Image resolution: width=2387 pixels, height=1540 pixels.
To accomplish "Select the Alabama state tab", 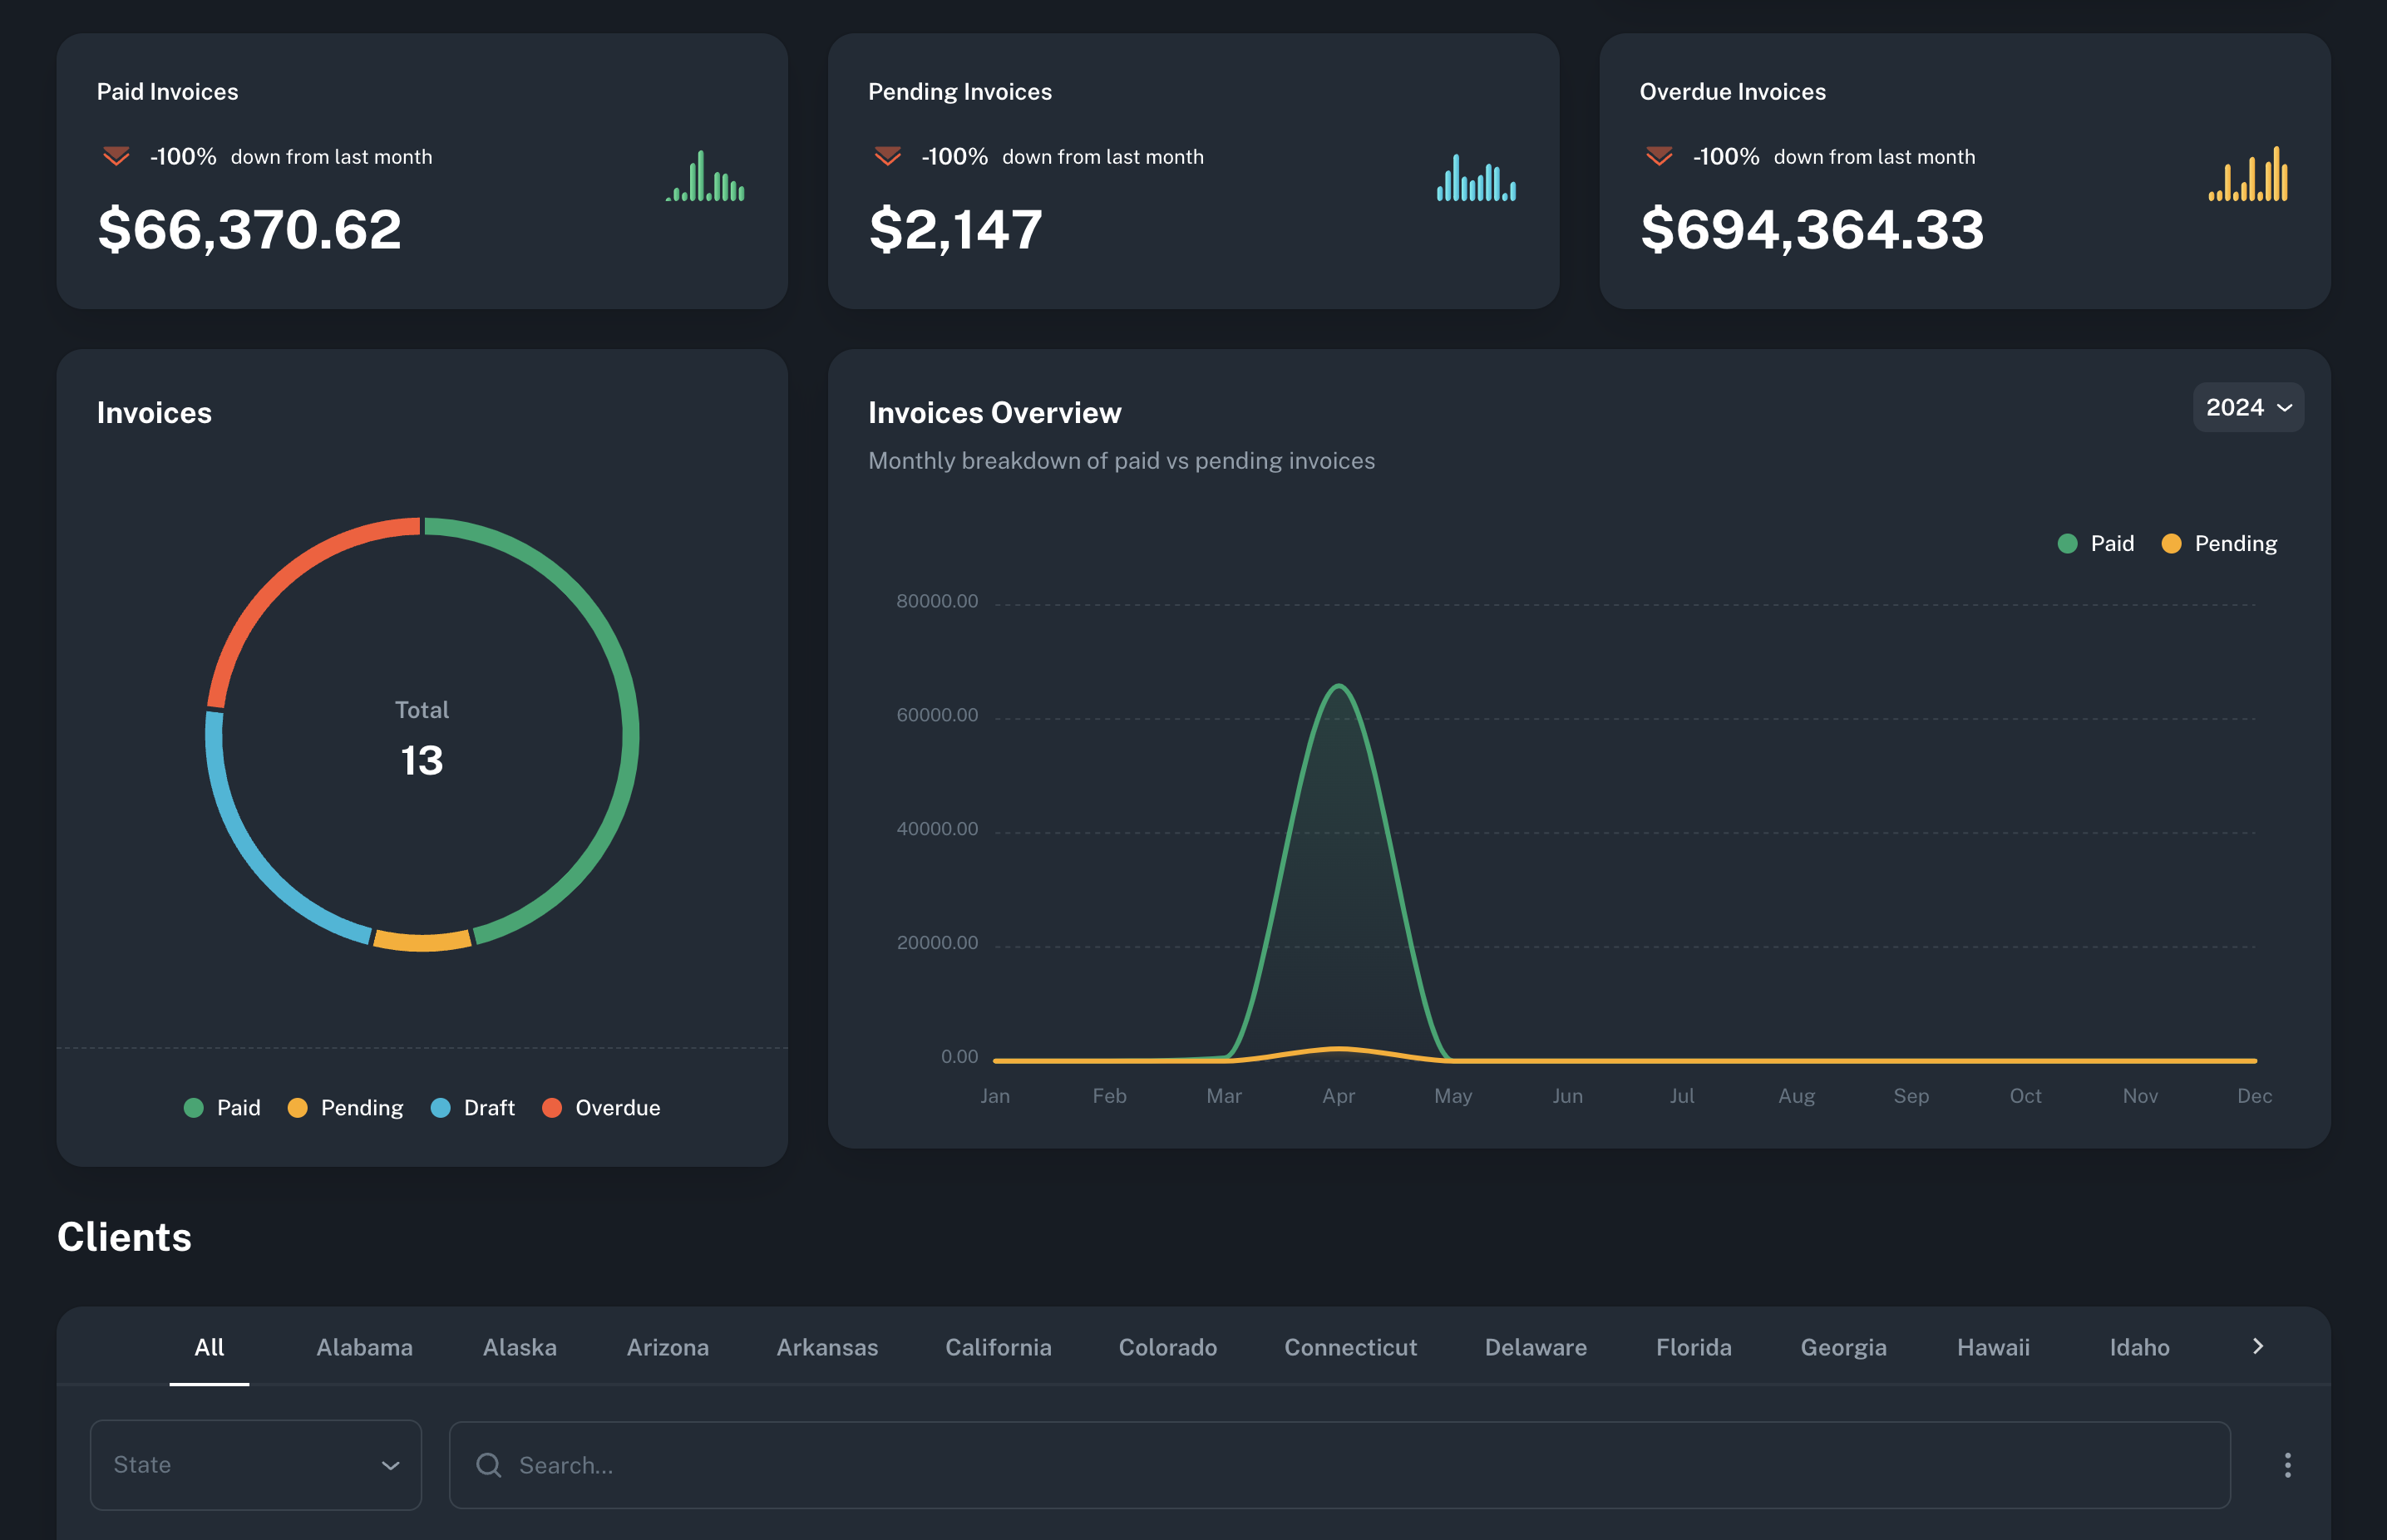I will [364, 1347].
